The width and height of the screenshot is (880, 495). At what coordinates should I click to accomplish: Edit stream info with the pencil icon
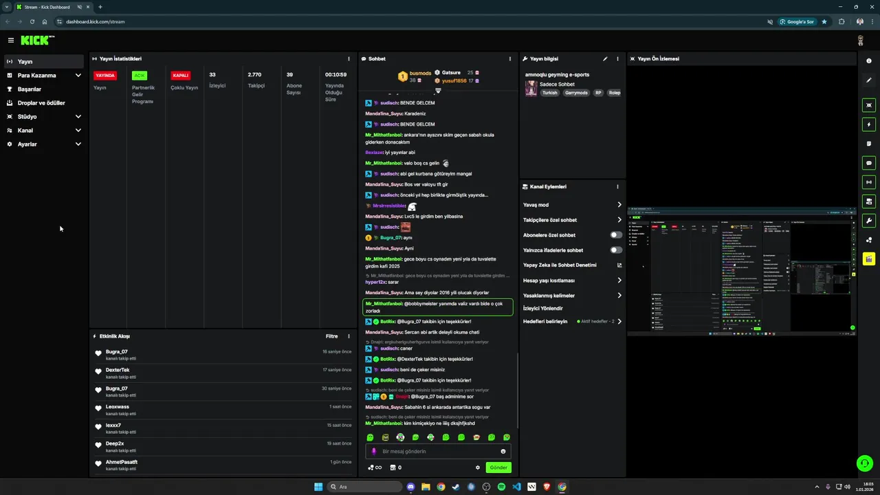click(x=605, y=59)
